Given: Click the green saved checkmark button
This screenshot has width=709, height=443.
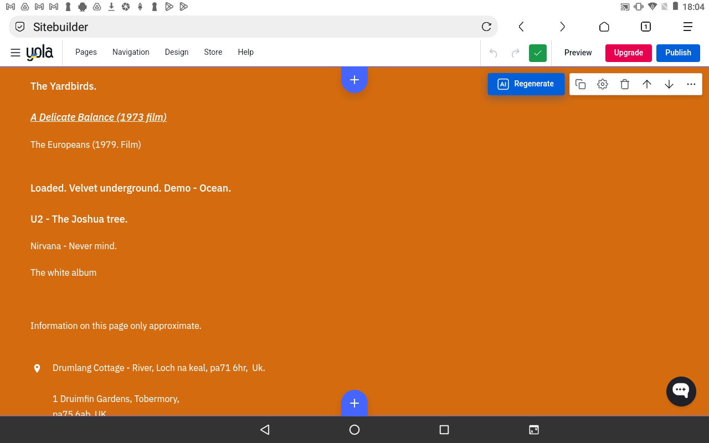Looking at the screenshot, I should 538,53.
